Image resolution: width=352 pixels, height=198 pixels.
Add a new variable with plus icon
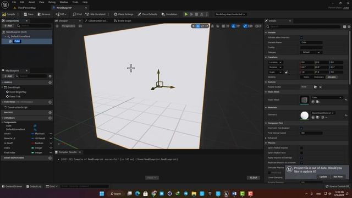pos(50,118)
